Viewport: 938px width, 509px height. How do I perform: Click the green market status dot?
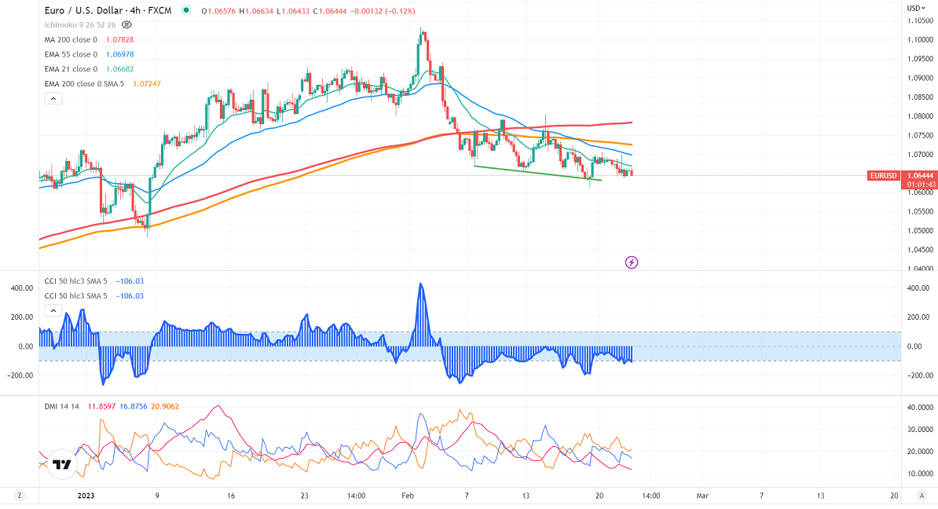point(186,10)
